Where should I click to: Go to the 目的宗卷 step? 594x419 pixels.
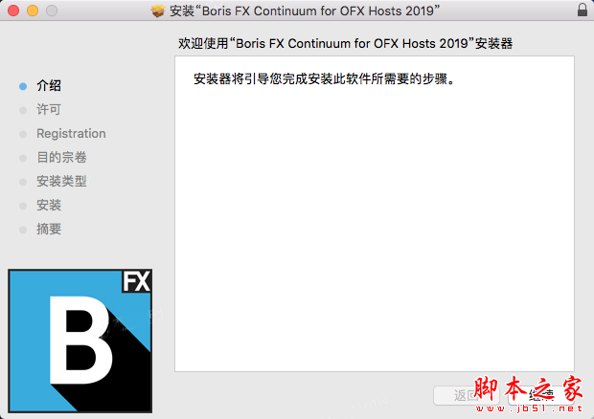click(61, 157)
